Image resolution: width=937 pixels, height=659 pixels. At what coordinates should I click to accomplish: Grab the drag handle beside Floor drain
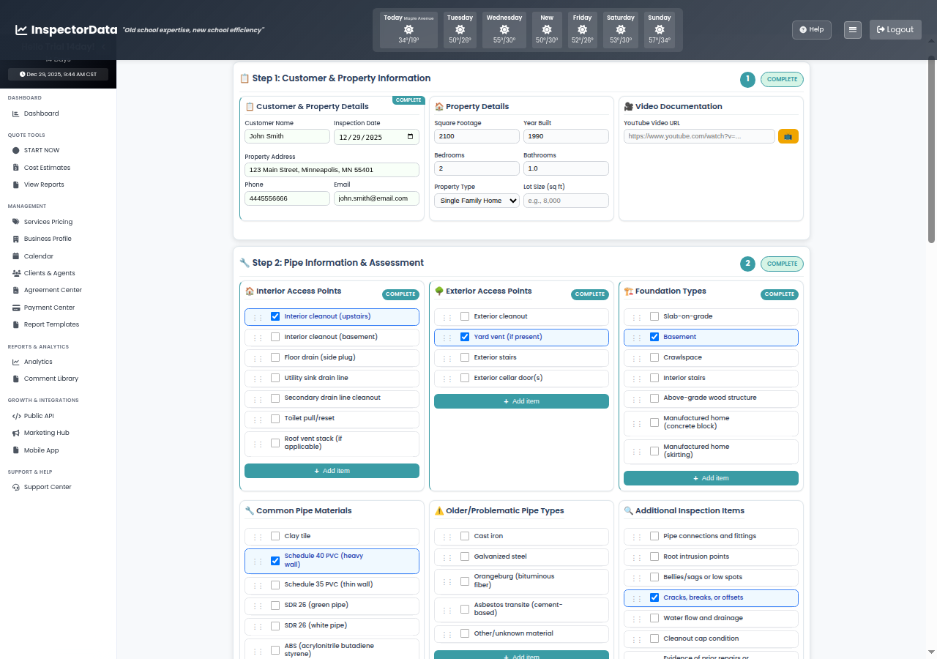coord(257,358)
